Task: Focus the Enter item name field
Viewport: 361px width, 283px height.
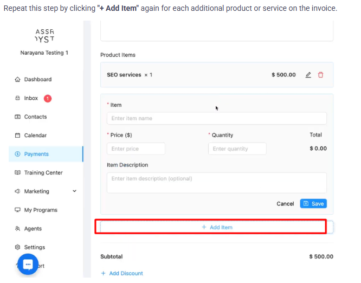Action: (x=217, y=118)
